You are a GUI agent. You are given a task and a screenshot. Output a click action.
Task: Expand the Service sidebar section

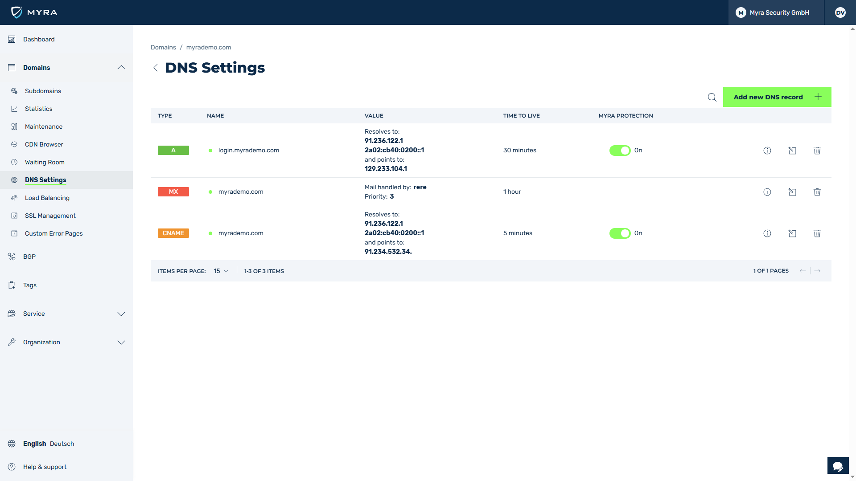(x=121, y=314)
